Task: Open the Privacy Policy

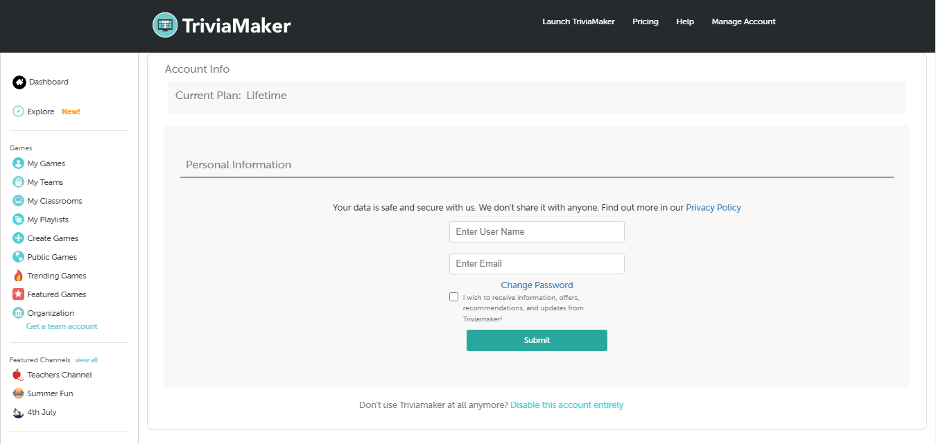Action: pos(713,207)
